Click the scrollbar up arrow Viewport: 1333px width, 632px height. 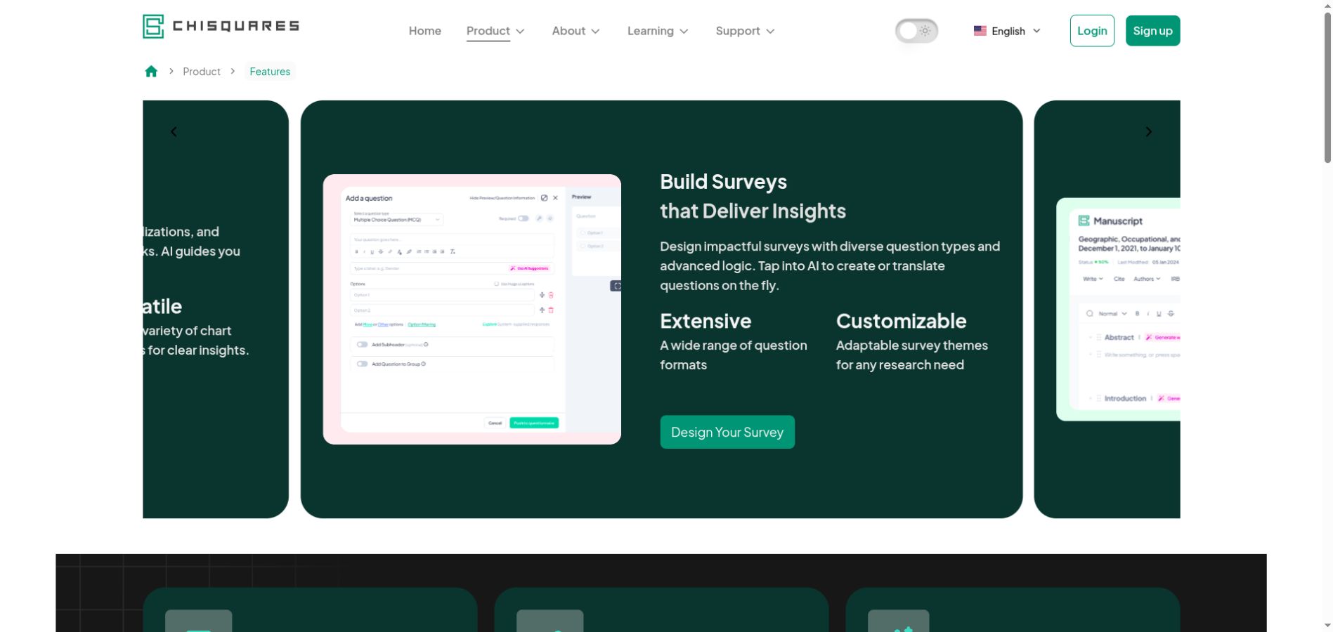coord(1327,6)
